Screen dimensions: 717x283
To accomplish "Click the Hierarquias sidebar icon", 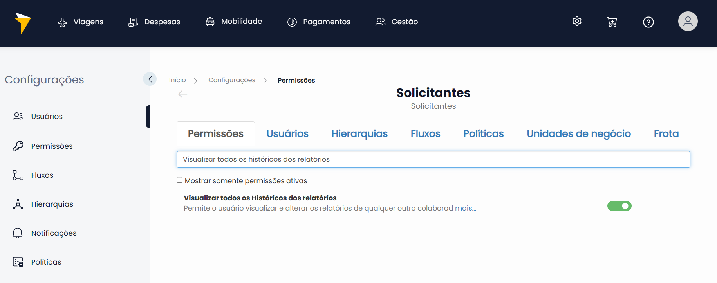I will 18,204.
